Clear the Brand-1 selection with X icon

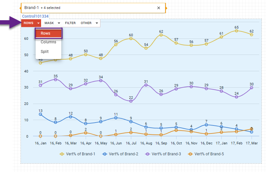pyautogui.click(x=159, y=8)
